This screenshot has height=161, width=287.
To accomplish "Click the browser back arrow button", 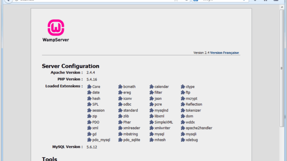I will 9,1.
